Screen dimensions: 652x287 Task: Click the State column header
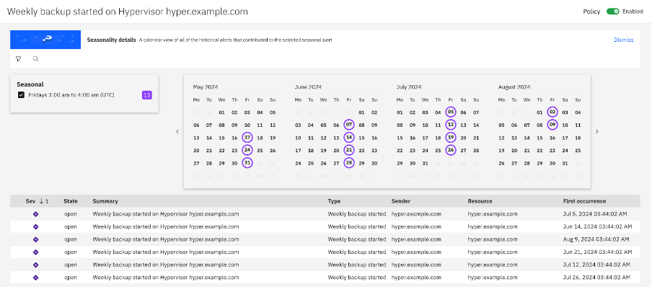71,201
